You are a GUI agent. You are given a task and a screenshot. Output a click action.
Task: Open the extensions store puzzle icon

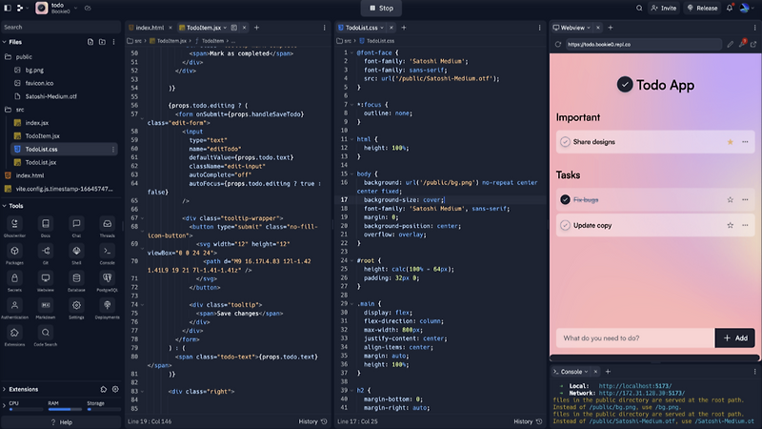(x=104, y=389)
